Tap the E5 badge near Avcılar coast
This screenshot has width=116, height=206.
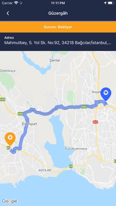tap(71, 166)
